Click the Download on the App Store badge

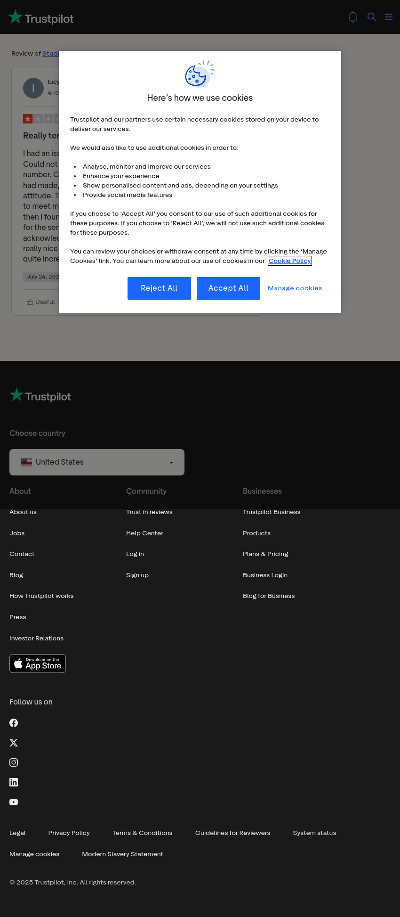pos(38,663)
